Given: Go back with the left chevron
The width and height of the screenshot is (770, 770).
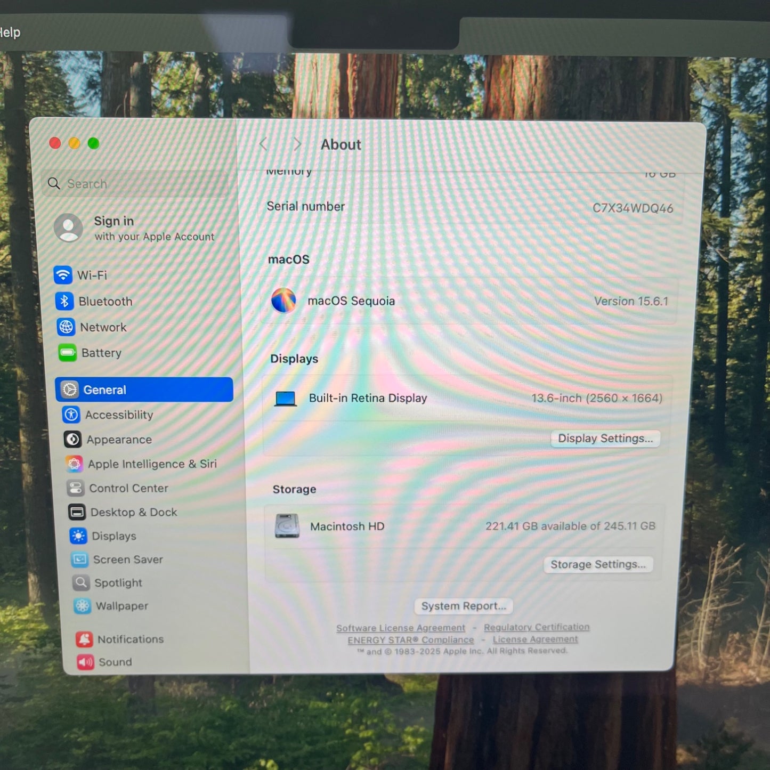Looking at the screenshot, I should (x=263, y=144).
